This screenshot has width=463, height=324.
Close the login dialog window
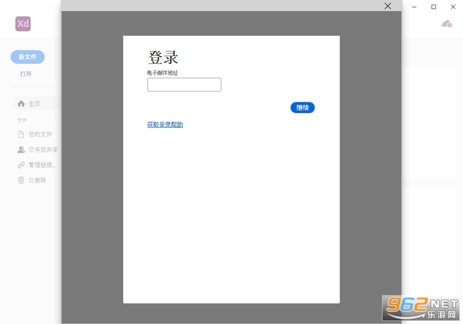click(388, 6)
